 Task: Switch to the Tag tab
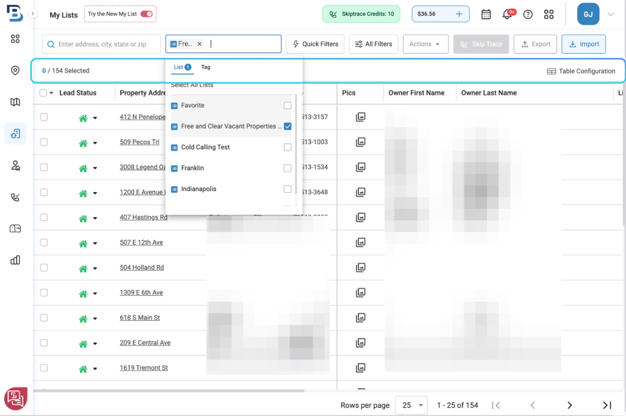click(206, 67)
